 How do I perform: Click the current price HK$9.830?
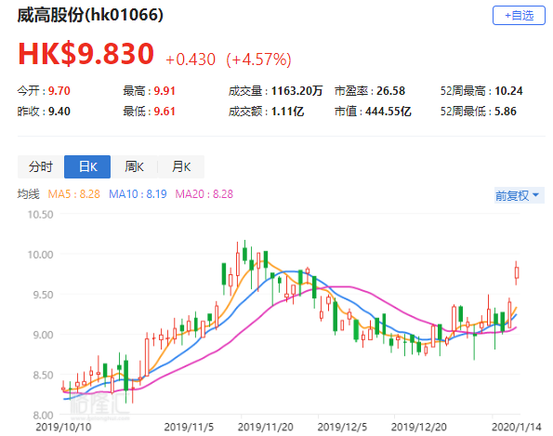[x=86, y=54]
